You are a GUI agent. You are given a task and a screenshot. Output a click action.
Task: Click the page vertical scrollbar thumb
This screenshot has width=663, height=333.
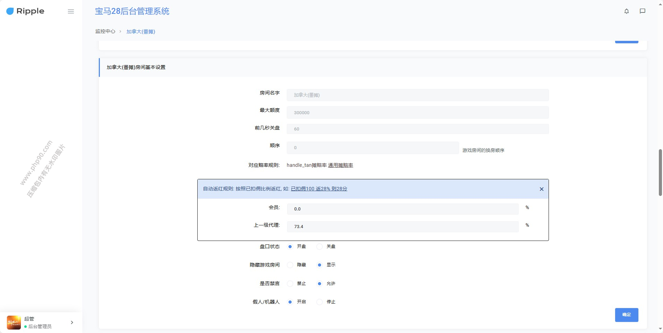tap(660, 172)
